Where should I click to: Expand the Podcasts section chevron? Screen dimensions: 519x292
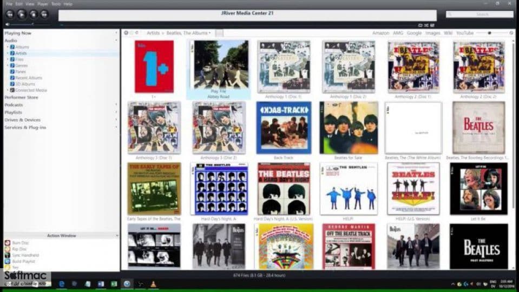click(116, 104)
